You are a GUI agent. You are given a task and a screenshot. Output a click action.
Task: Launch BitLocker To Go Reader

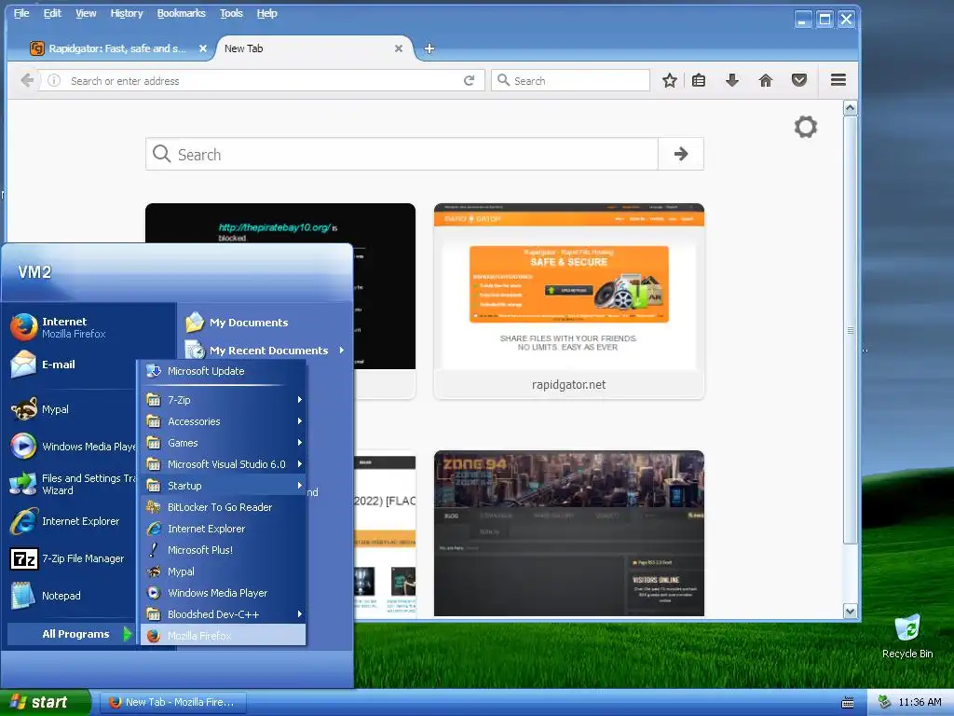click(223, 507)
